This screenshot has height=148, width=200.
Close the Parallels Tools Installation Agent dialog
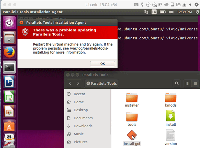[21, 22]
